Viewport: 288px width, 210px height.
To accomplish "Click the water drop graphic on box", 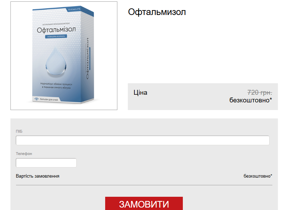I will 56,62.
